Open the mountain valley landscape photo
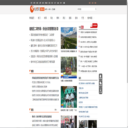Viewport: 128px width, 128px height. 69,38
